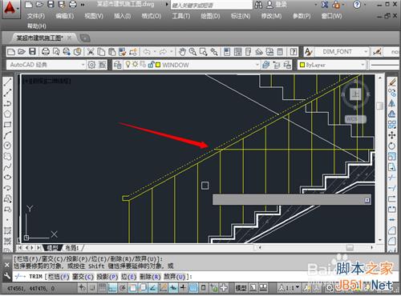The width and height of the screenshot is (401, 296).
Task: Expand the Redo history dropdown arrow
Action: 172,52
